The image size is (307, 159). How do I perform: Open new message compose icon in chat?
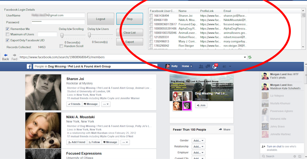tap(300, 156)
